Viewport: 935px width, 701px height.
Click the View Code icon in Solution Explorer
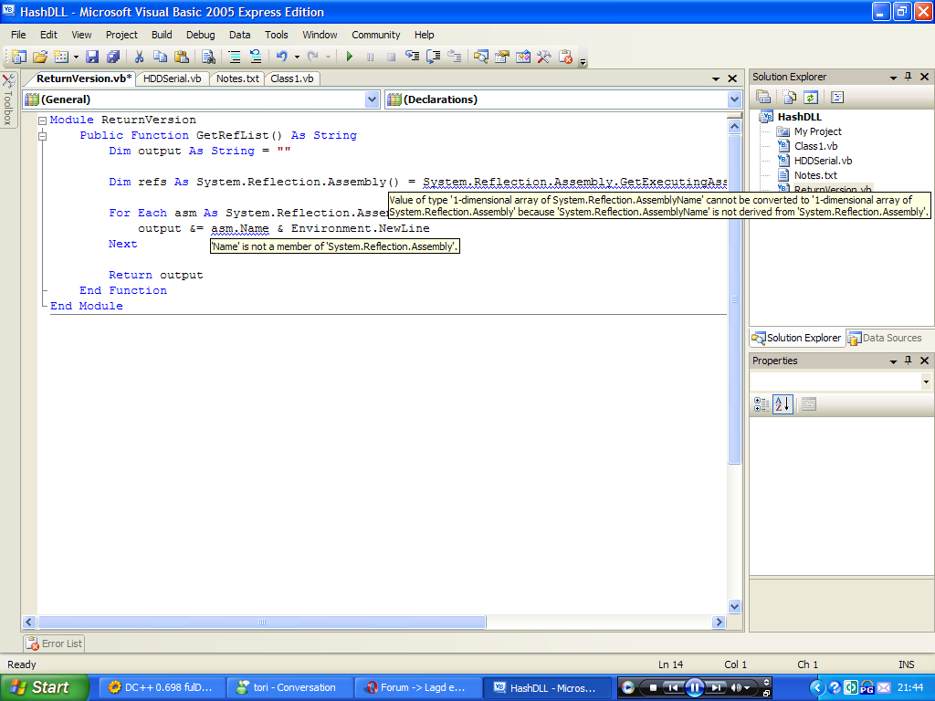(x=837, y=97)
